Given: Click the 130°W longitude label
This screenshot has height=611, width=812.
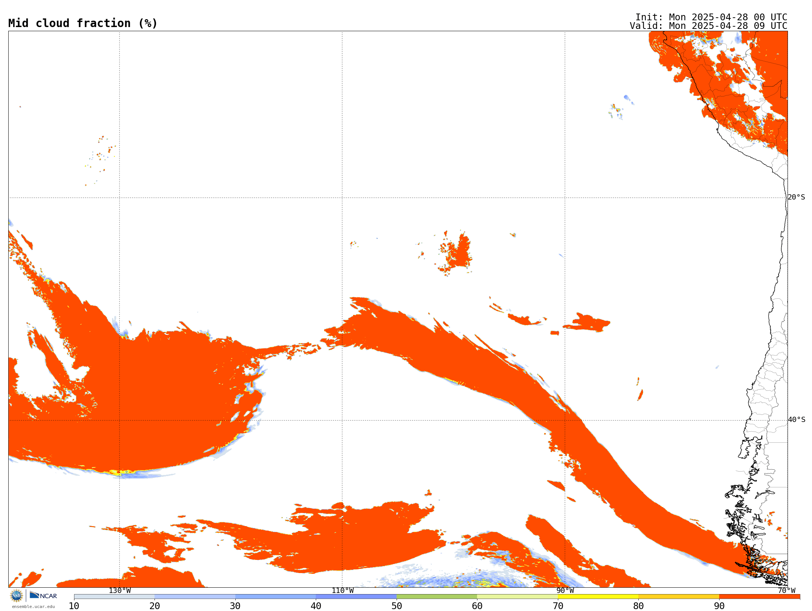Looking at the screenshot, I should (x=120, y=591).
